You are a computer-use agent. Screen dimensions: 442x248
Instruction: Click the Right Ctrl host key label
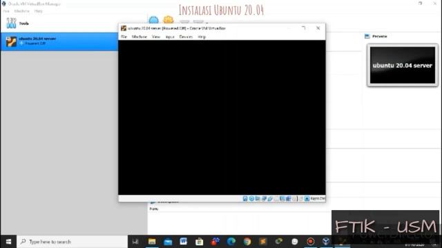coord(318,198)
